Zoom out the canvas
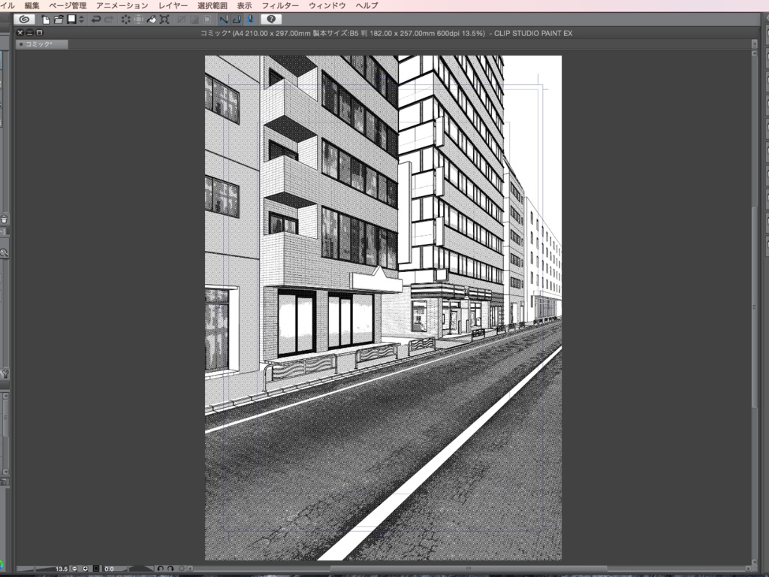Image resolution: width=769 pixels, height=577 pixels. [74, 569]
